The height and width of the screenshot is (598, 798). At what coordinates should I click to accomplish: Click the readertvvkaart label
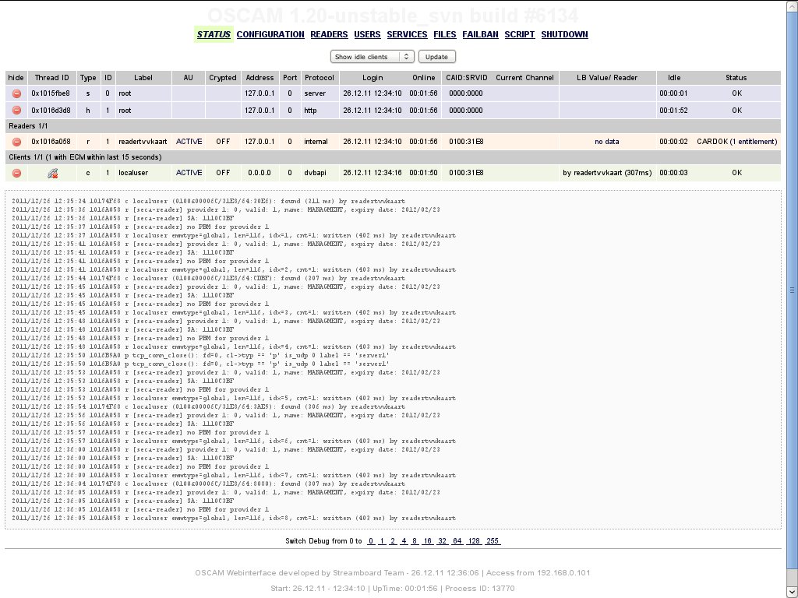143,142
